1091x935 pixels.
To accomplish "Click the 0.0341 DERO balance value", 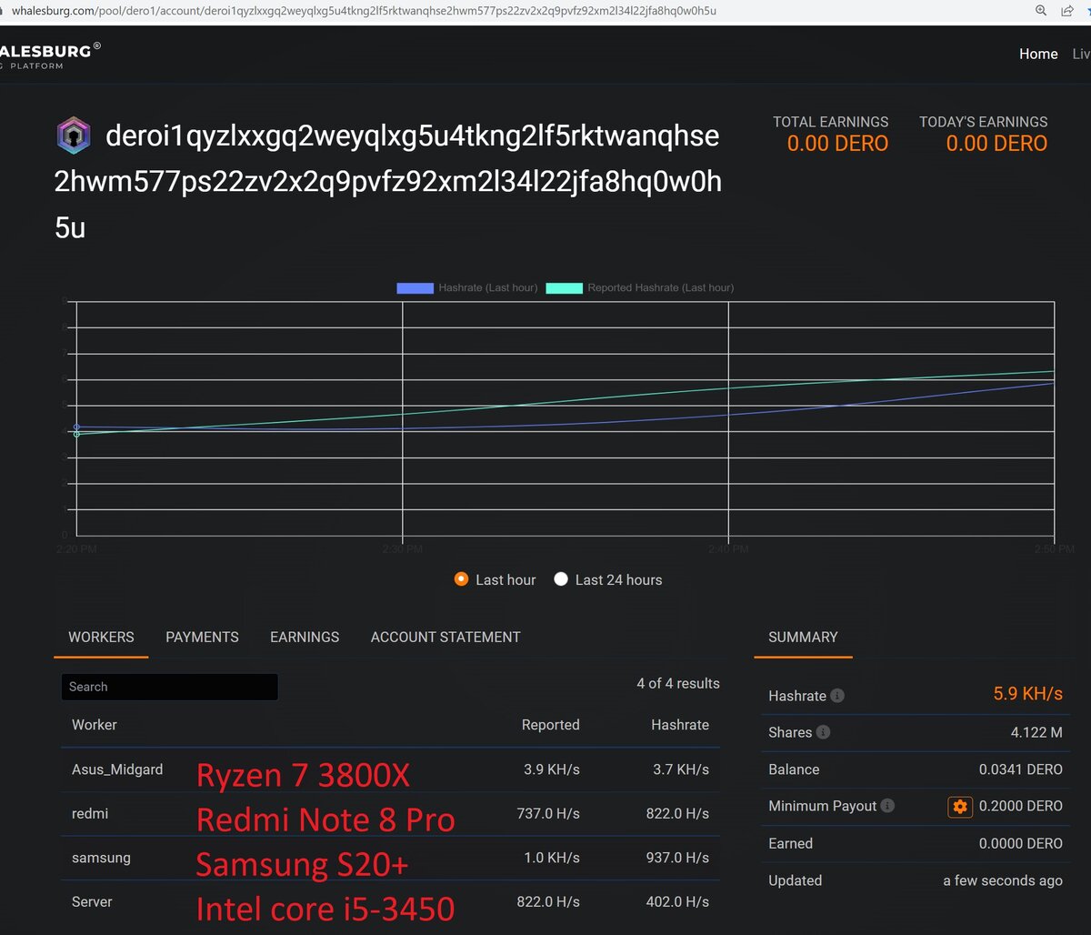I will tap(1021, 769).
